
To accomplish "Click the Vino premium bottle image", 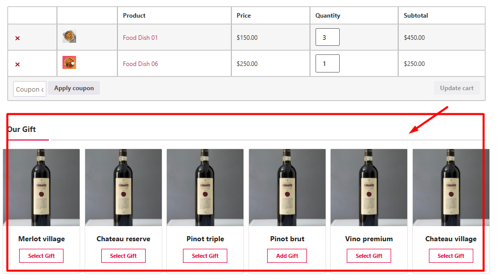I will (x=369, y=187).
